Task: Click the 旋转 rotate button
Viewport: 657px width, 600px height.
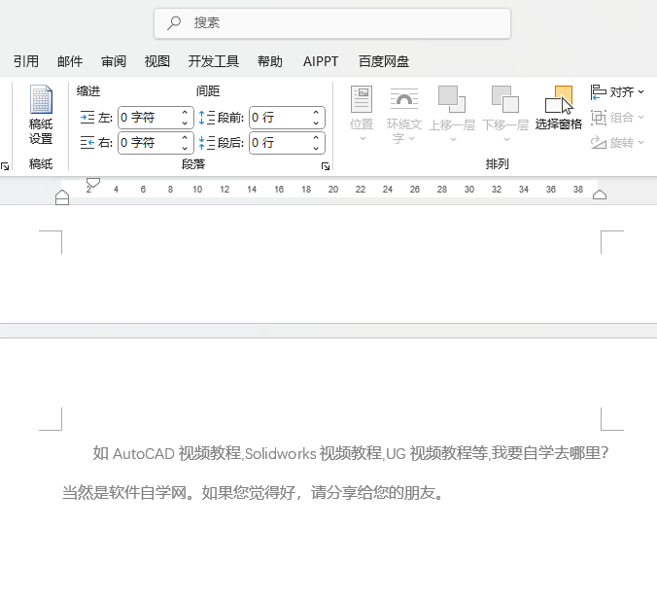Action: (x=617, y=143)
